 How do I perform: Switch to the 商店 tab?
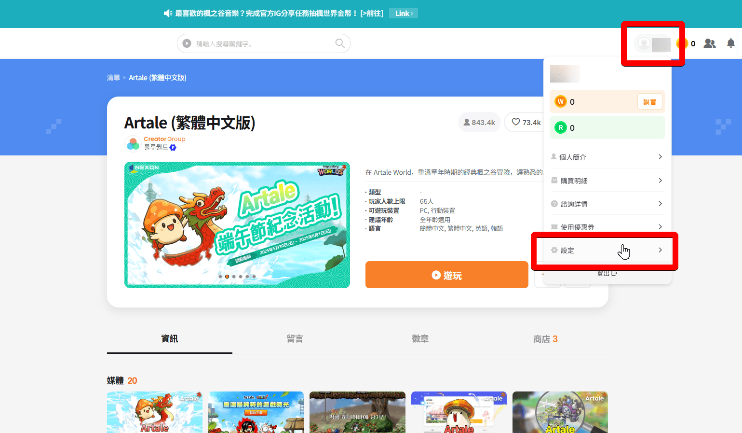point(546,339)
